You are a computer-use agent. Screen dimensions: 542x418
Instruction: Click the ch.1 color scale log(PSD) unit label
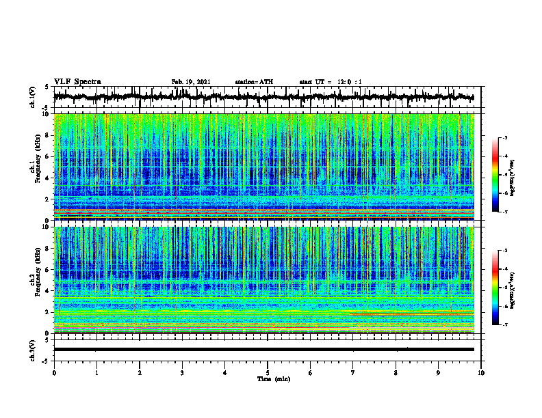point(513,178)
